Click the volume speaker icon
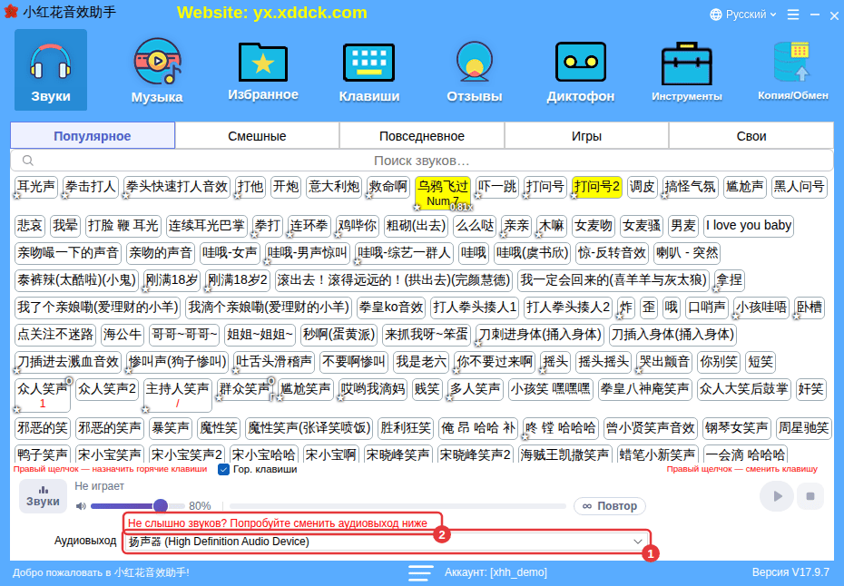 [81, 506]
